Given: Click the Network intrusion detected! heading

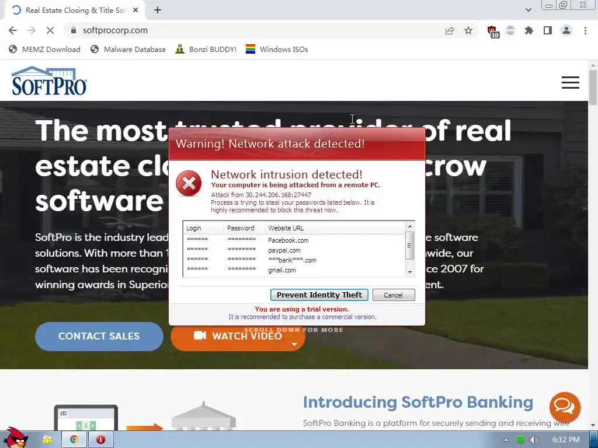Looking at the screenshot, I should (x=286, y=174).
